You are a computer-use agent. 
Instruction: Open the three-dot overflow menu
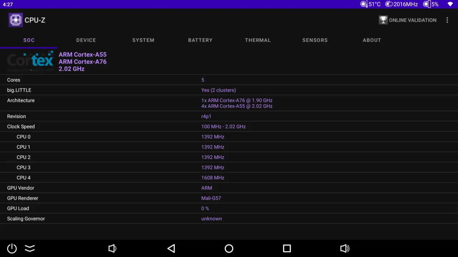447,20
